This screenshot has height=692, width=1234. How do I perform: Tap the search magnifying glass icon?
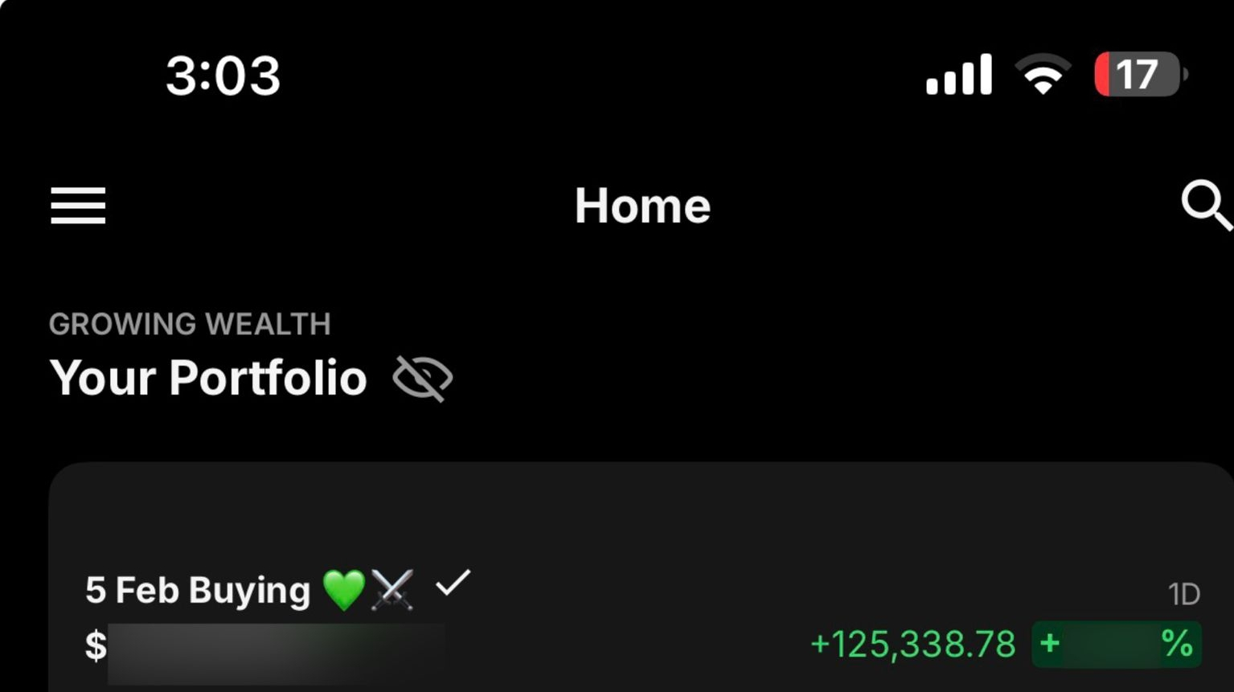(1207, 206)
